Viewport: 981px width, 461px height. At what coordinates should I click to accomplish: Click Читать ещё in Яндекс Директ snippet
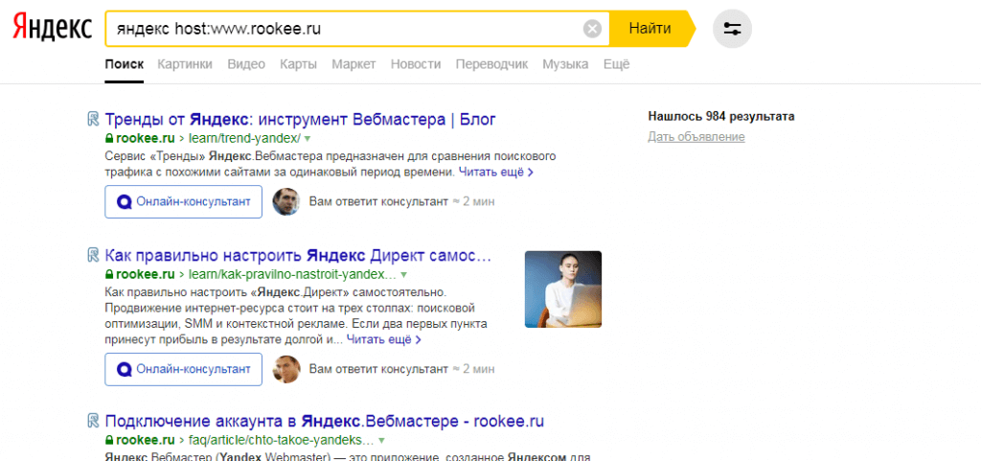click(x=383, y=339)
